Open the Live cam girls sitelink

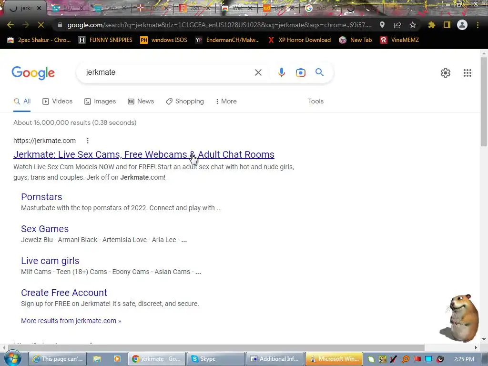(50, 261)
